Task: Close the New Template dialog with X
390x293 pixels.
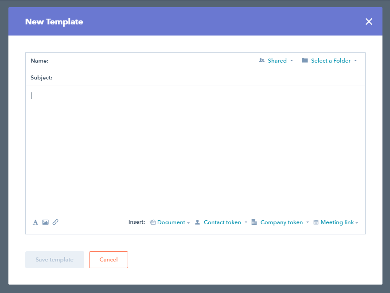Action: (369, 22)
